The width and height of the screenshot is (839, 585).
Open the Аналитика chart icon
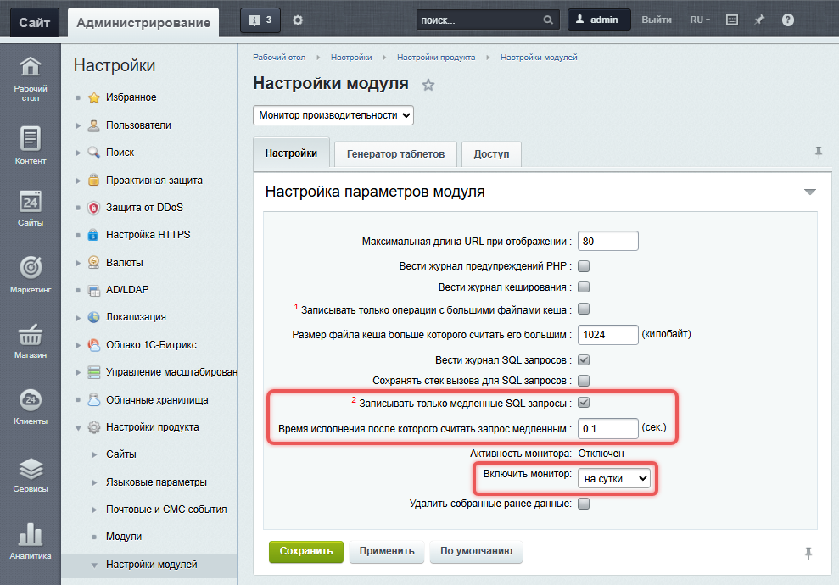coord(31,538)
